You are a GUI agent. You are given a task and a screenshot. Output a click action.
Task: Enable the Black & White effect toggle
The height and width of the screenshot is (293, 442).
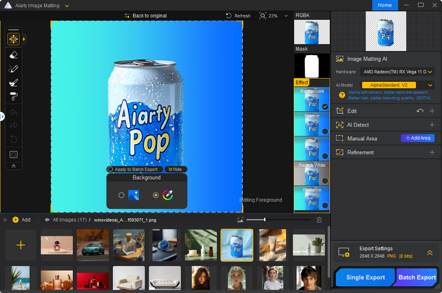click(325, 181)
